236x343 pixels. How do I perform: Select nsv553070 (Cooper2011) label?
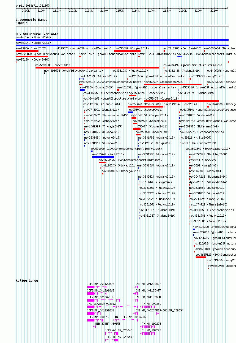145,104
